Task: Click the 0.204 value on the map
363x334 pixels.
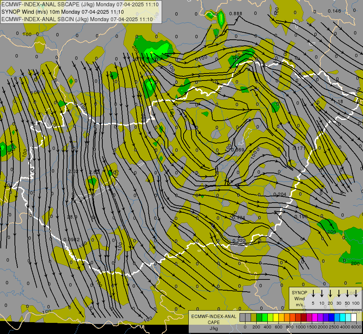Action: click(280, 194)
